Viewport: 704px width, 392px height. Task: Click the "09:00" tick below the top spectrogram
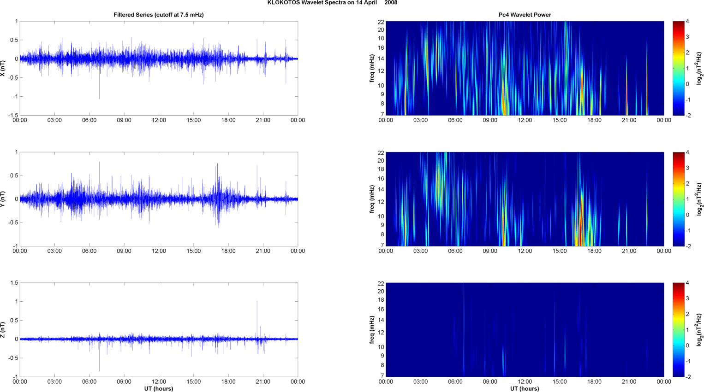click(x=490, y=120)
